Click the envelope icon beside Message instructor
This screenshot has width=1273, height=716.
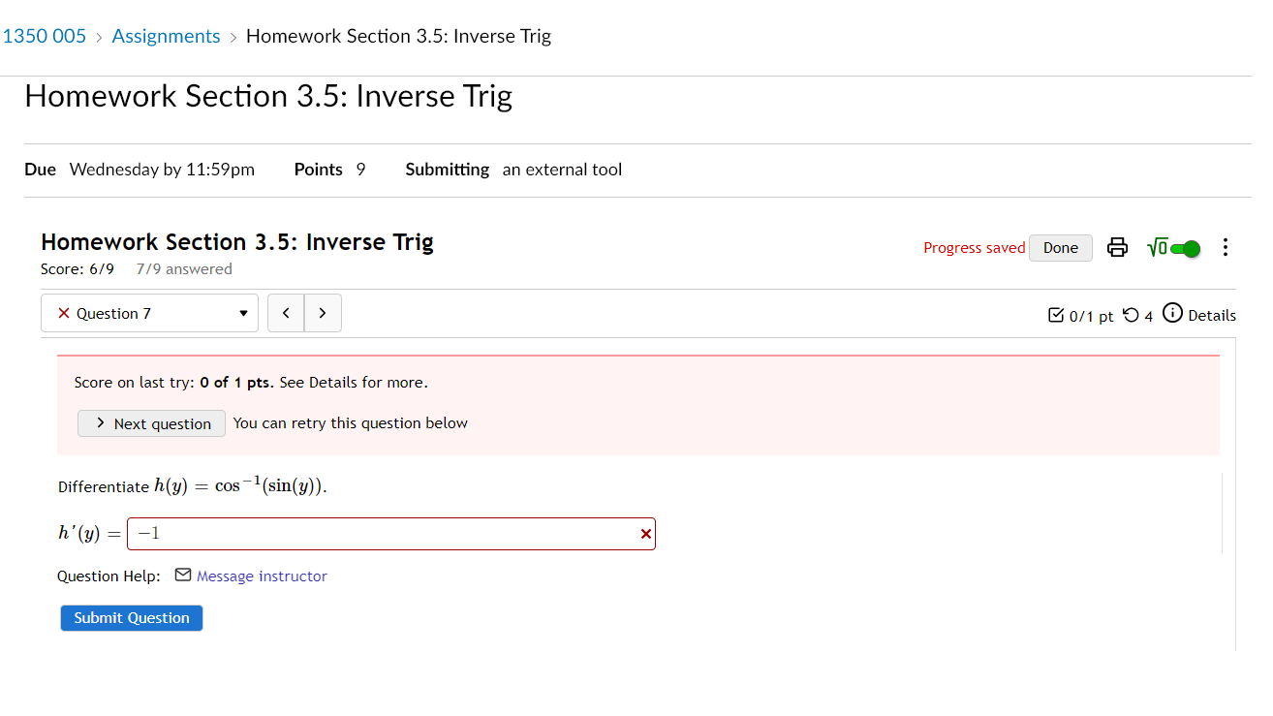[x=183, y=576]
